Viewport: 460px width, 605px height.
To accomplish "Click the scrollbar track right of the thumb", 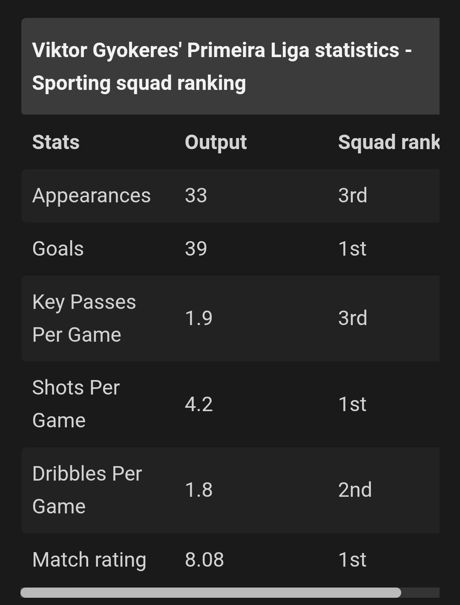I will 420,593.
